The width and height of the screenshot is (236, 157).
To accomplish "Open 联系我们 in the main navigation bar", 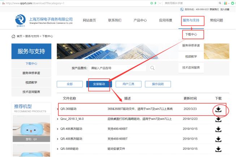I will click(115, 20).
